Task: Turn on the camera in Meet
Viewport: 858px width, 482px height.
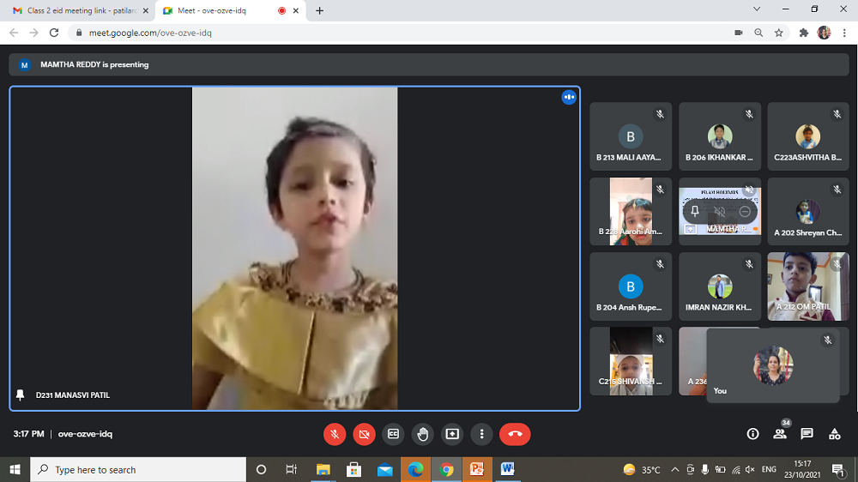Action: click(x=364, y=434)
